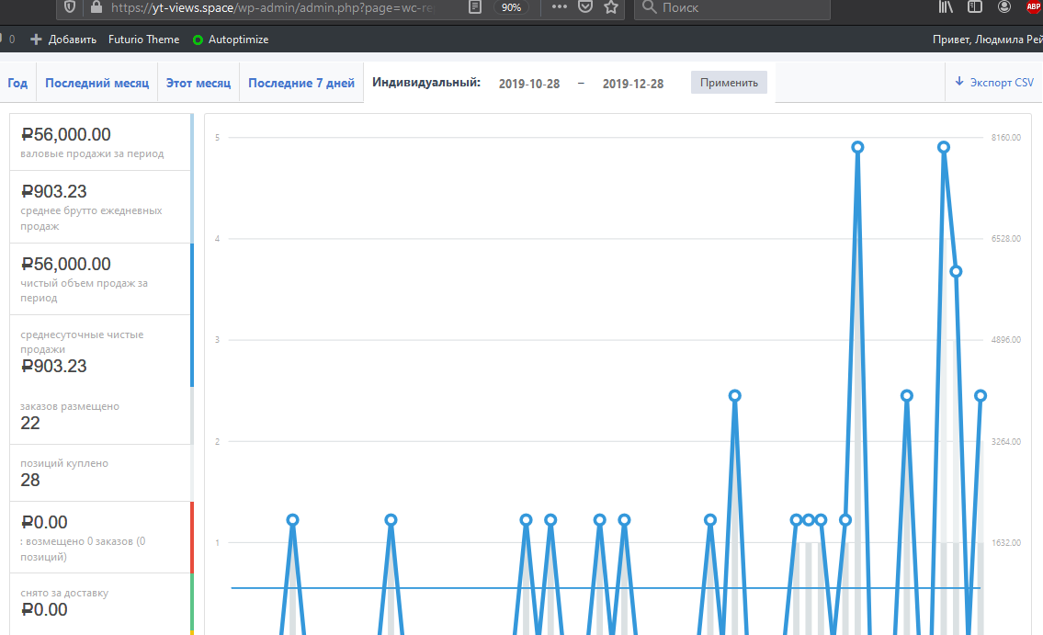Bookmark this page with the star icon
The height and width of the screenshot is (635, 1043).
[x=611, y=6]
